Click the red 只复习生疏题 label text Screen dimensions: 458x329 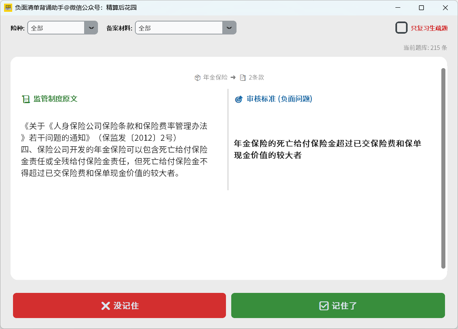pos(429,28)
